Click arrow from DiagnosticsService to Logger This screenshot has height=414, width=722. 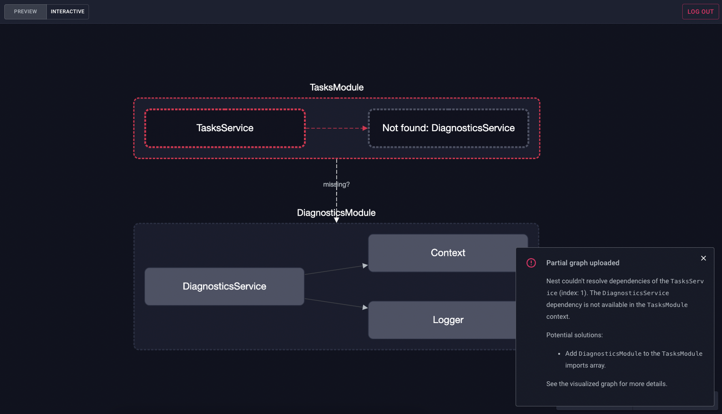335,303
